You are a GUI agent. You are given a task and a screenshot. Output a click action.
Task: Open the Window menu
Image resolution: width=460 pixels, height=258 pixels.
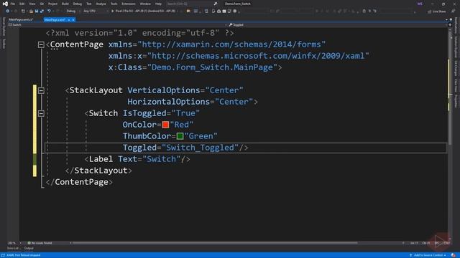tap(145, 4)
